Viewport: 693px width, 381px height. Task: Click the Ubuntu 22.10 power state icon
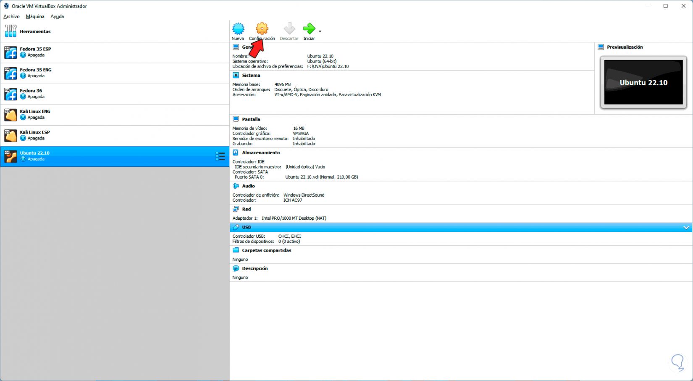click(23, 159)
